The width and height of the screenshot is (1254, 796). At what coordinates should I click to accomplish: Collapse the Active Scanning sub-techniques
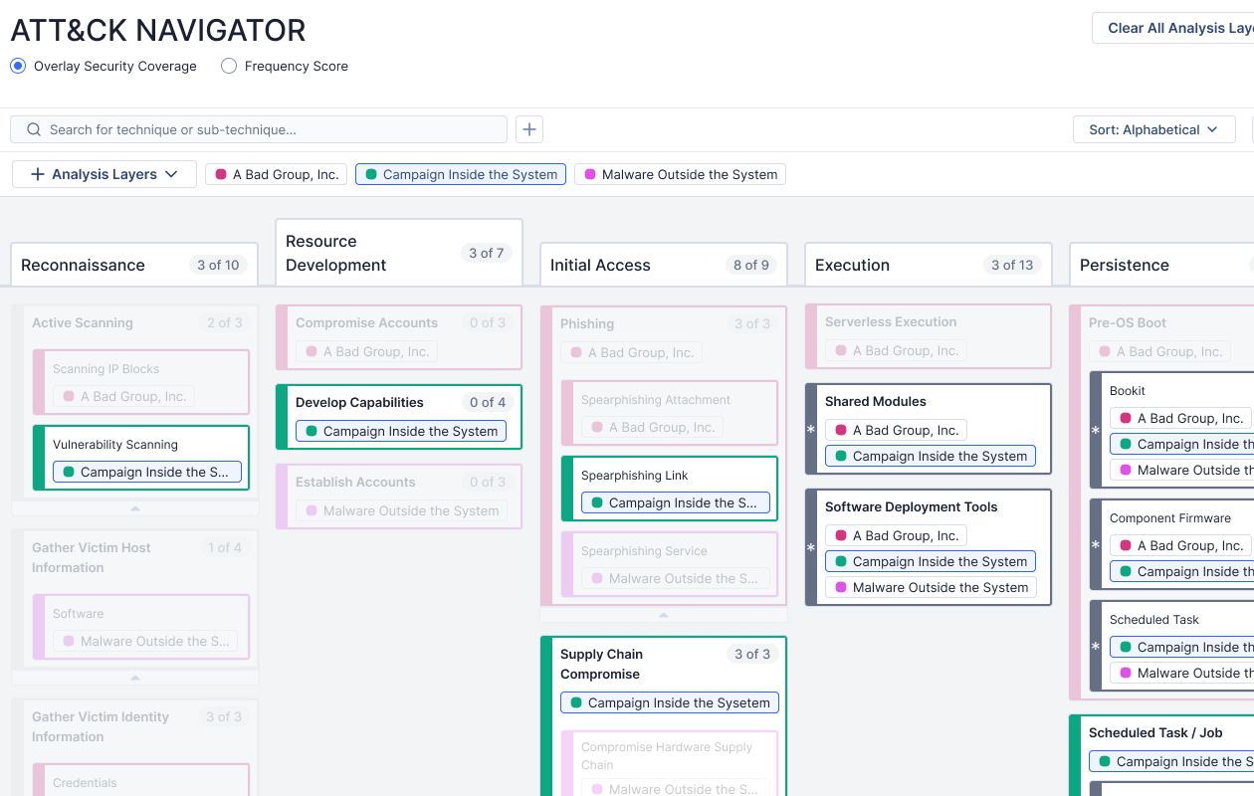point(135,507)
